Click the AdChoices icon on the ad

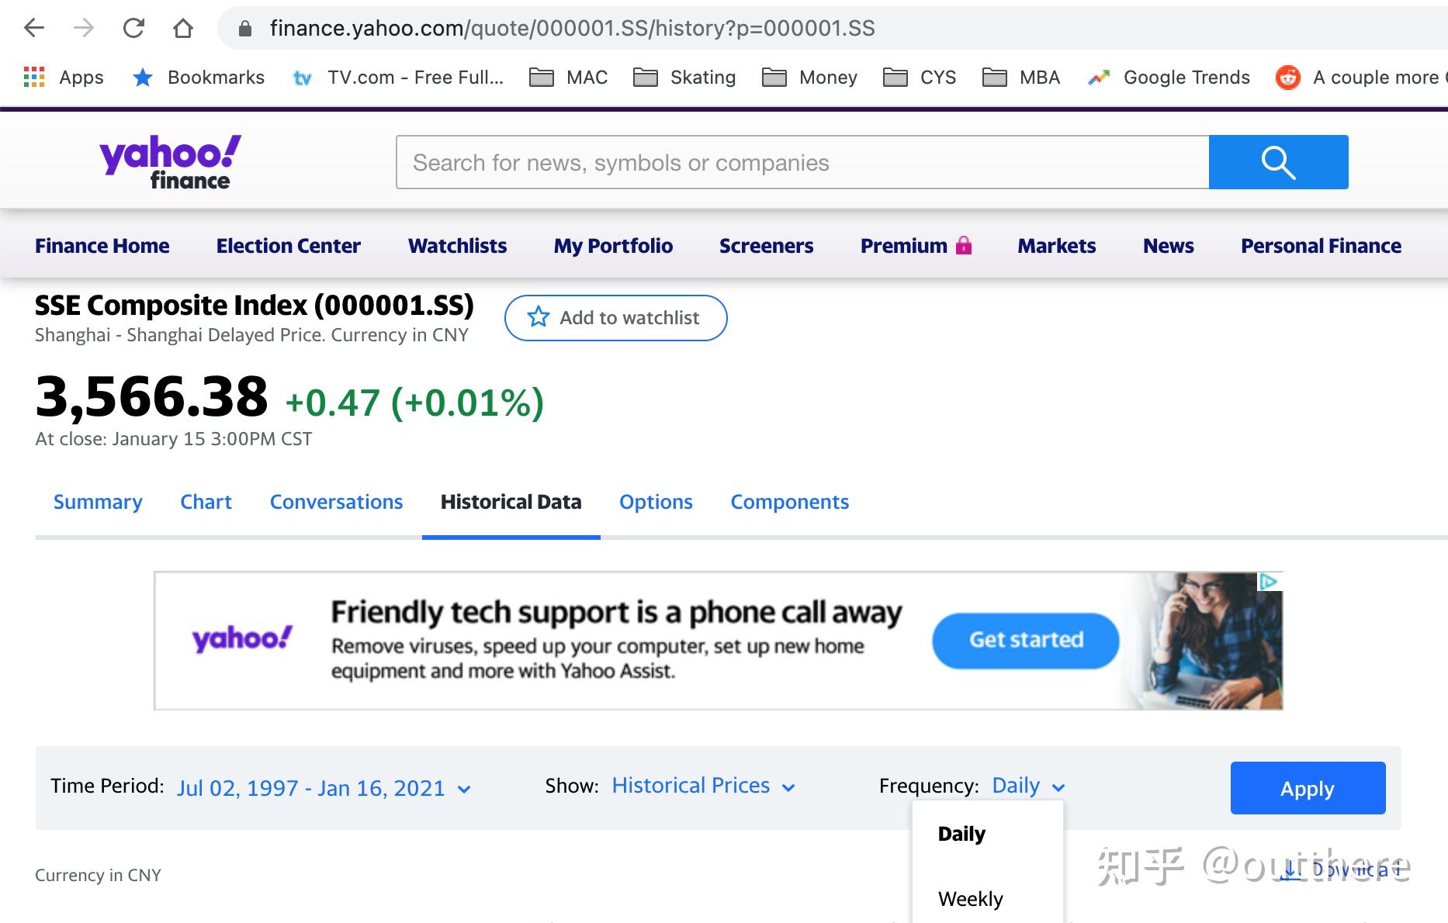coord(1269,581)
